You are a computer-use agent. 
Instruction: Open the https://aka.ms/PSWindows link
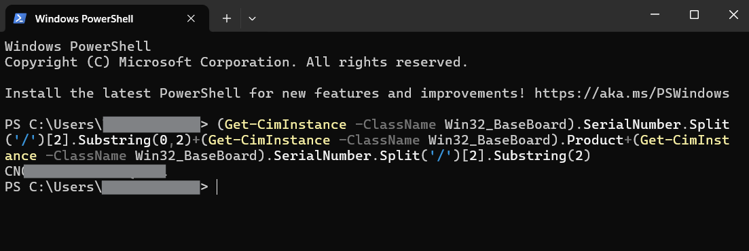(632, 93)
